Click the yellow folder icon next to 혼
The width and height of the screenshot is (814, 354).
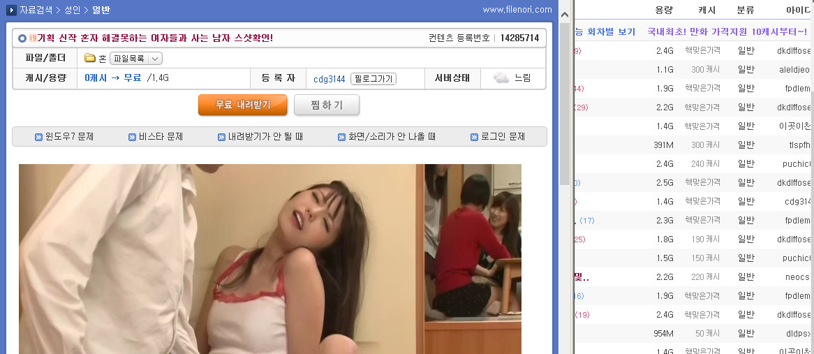(90, 58)
